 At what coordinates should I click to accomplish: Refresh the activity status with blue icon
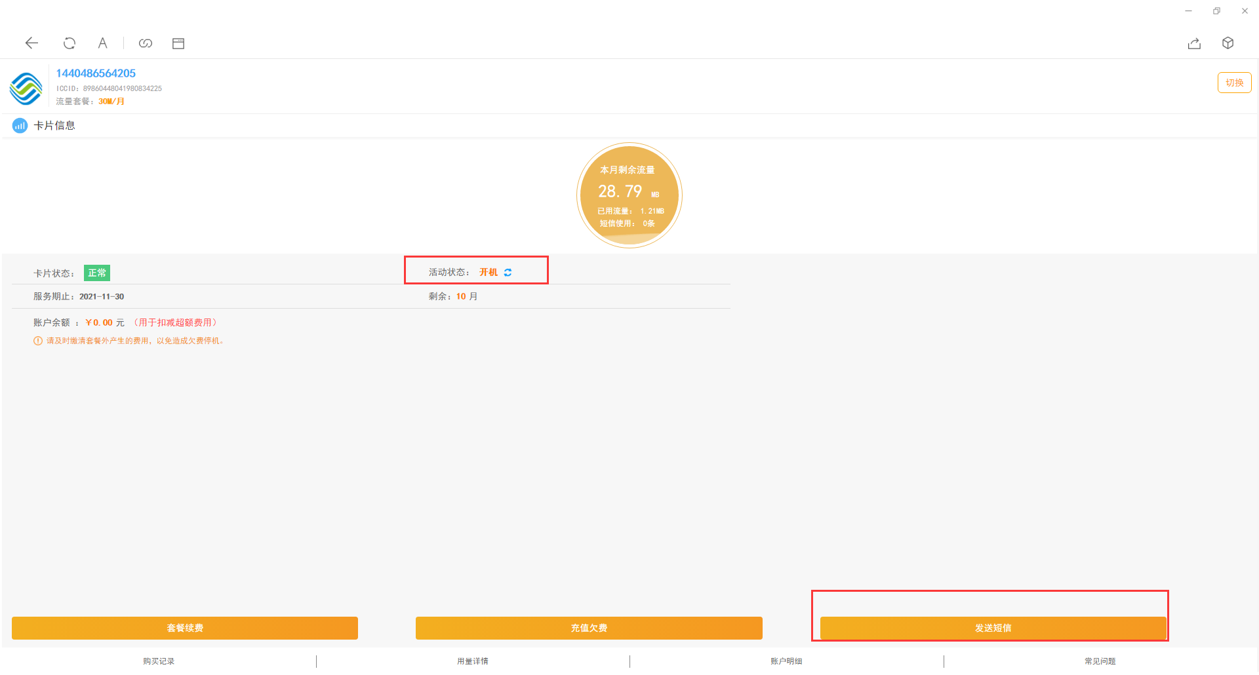pos(508,273)
